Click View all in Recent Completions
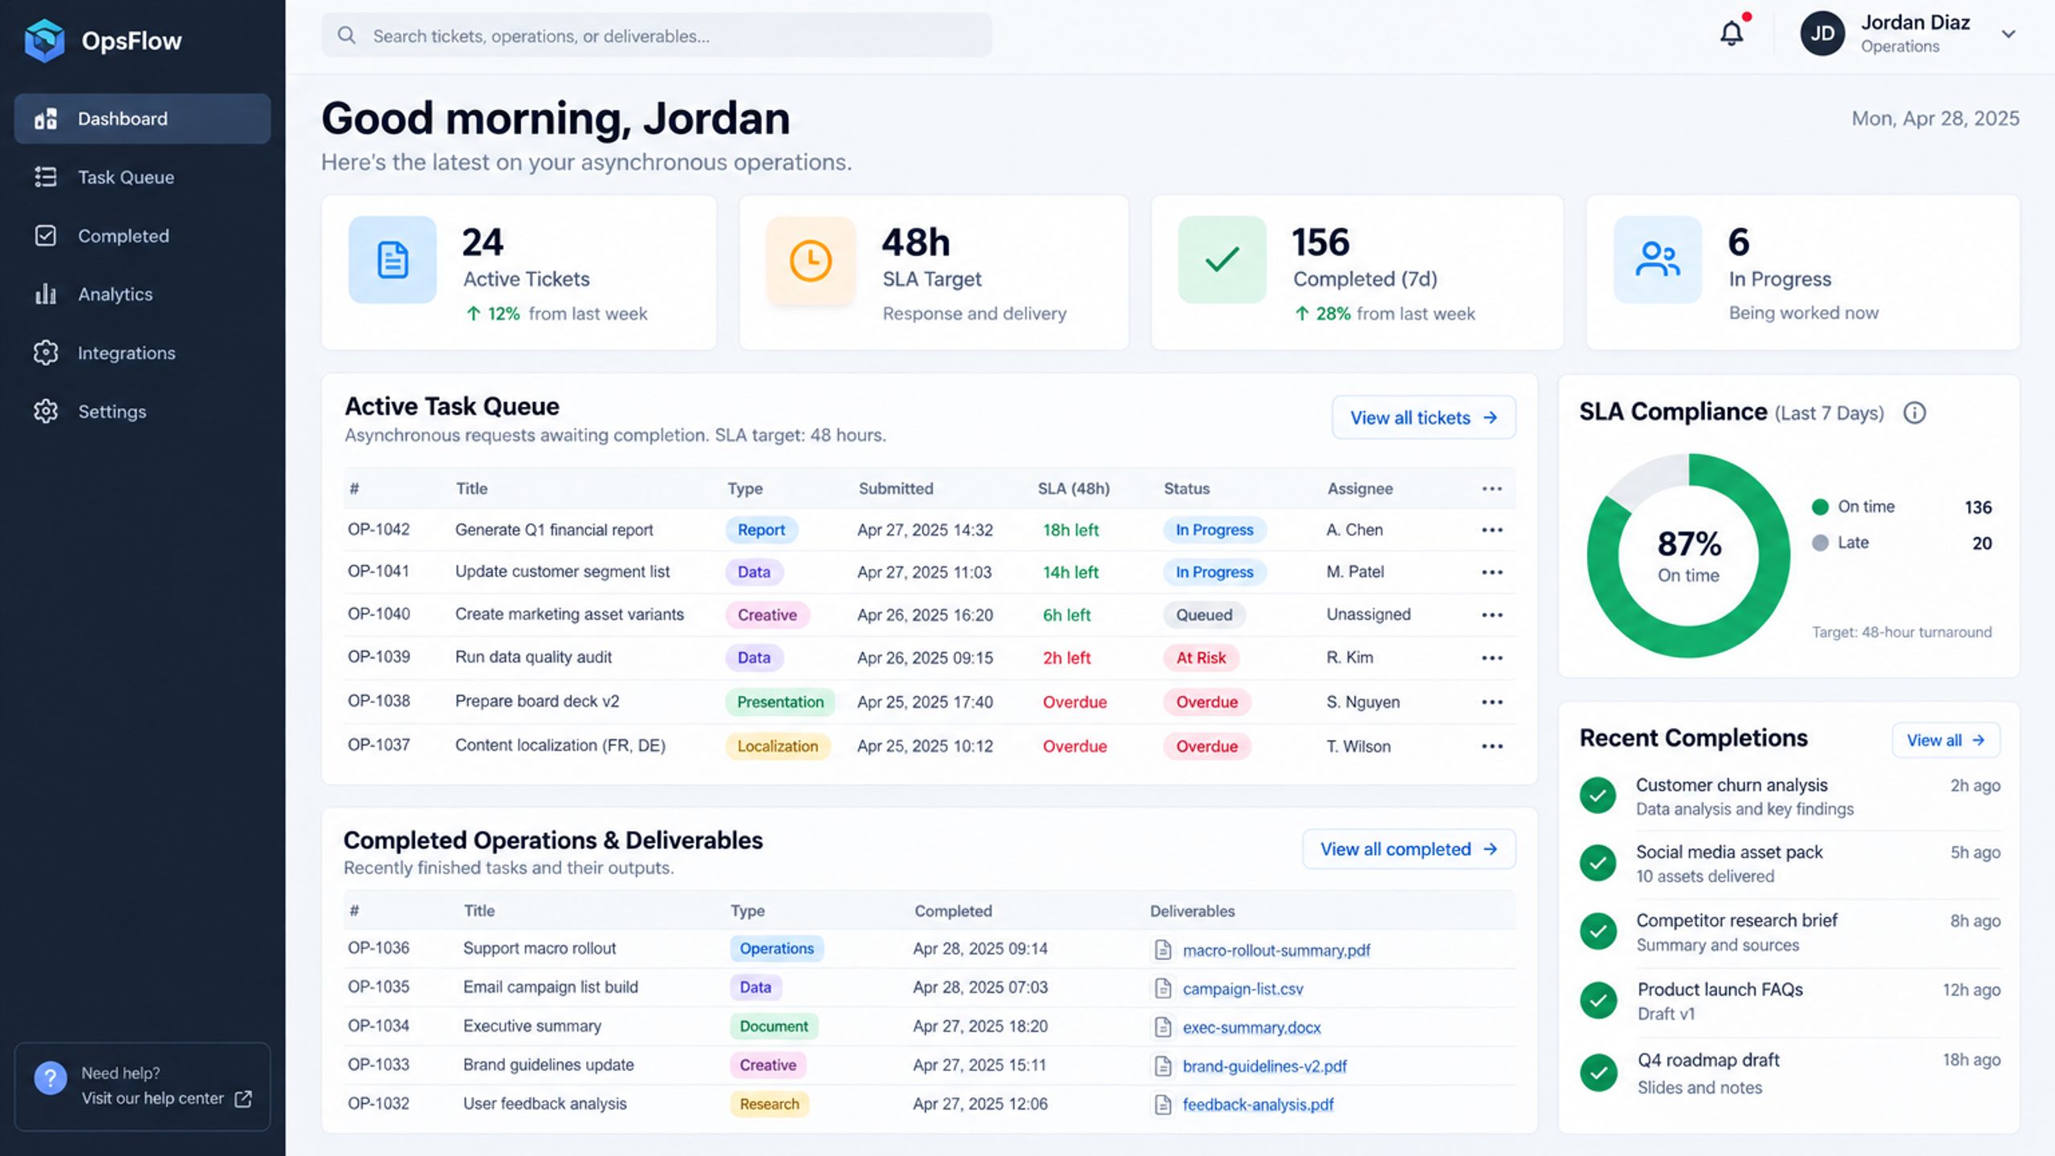Screen dimensions: 2055x1156 click(1946, 740)
